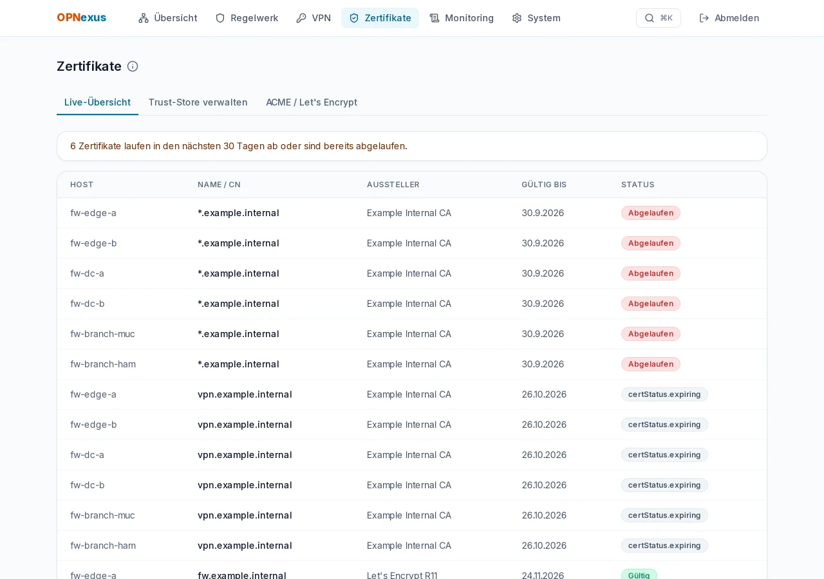This screenshot has width=824, height=579.
Task: Click fw-edge-a host in *.example.internal row
Action: (93, 213)
